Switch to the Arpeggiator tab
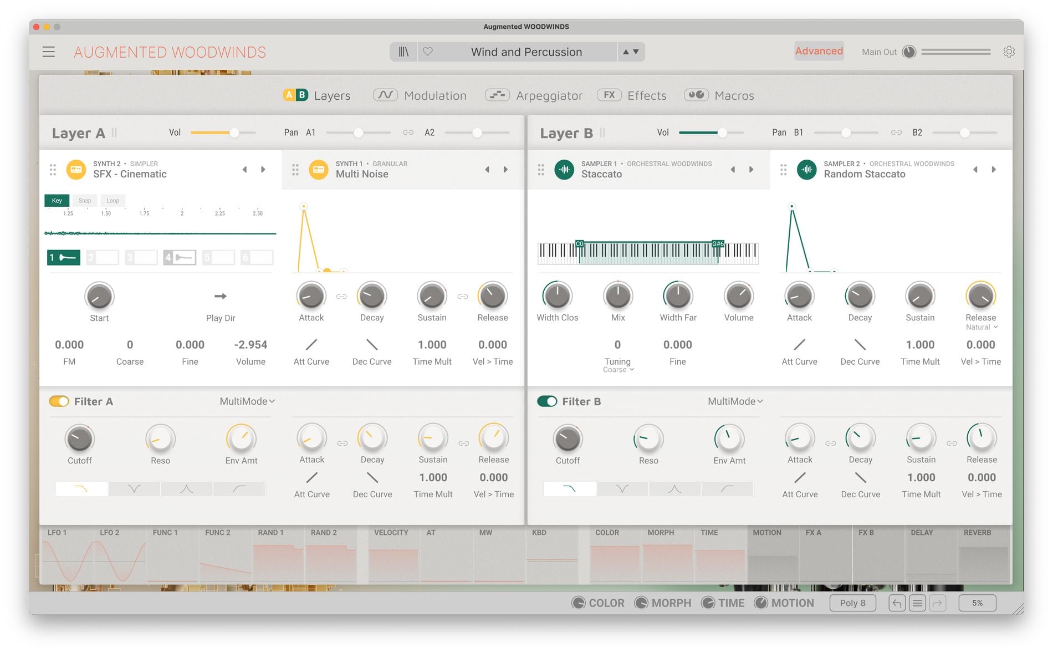 pyautogui.click(x=534, y=95)
